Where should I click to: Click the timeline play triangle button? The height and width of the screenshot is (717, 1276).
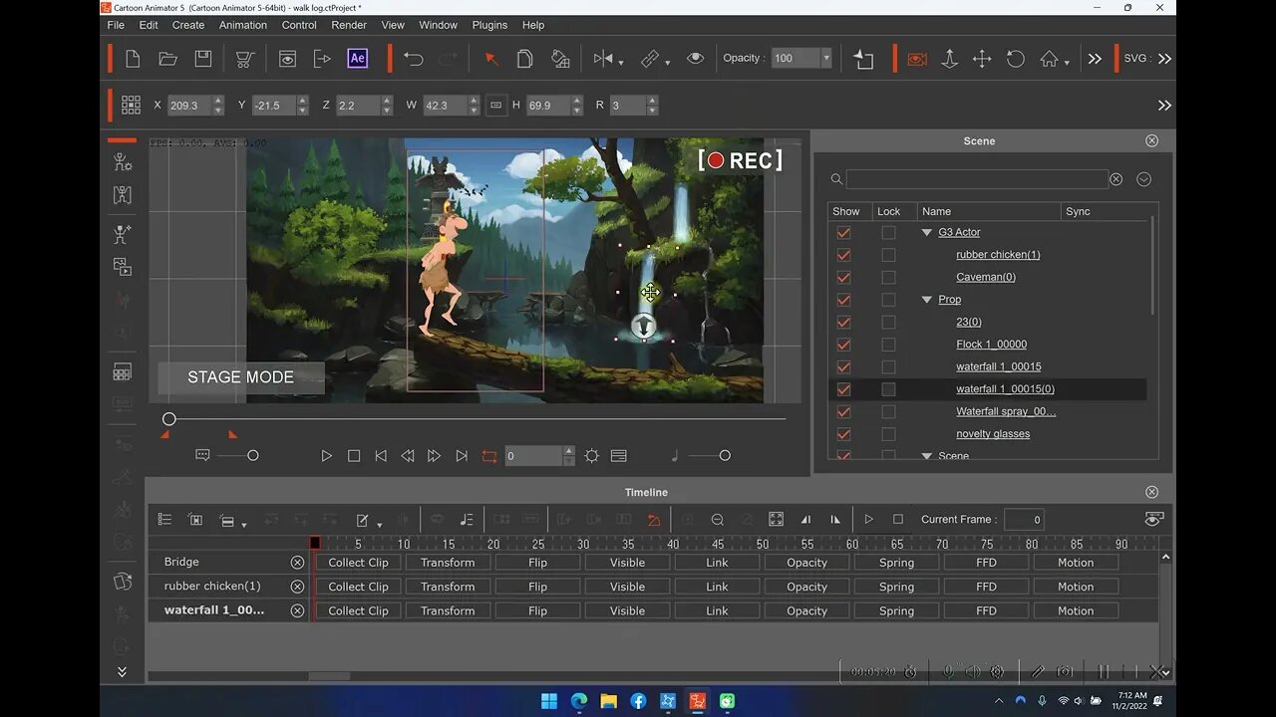coord(869,519)
